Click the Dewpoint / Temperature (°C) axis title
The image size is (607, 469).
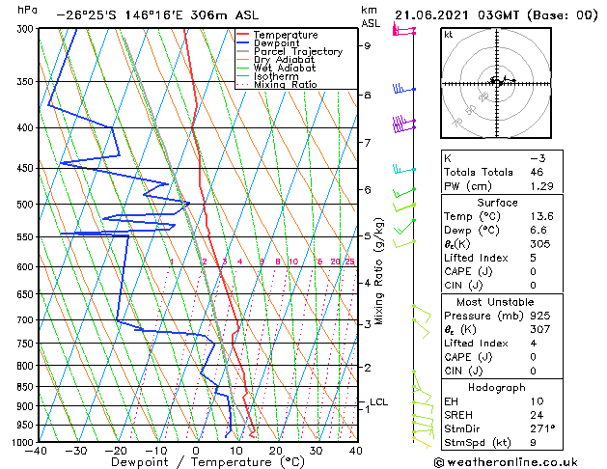(x=207, y=462)
